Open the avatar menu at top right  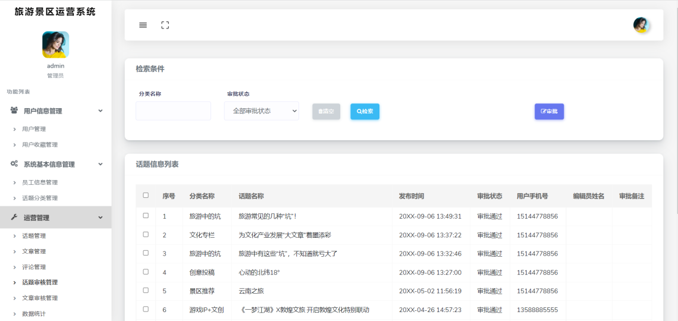(x=641, y=25)
